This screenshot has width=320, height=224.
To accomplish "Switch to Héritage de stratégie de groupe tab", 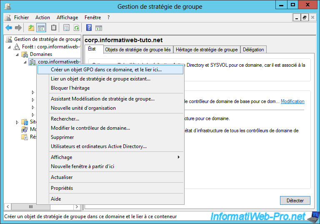I will pos(207,50).
